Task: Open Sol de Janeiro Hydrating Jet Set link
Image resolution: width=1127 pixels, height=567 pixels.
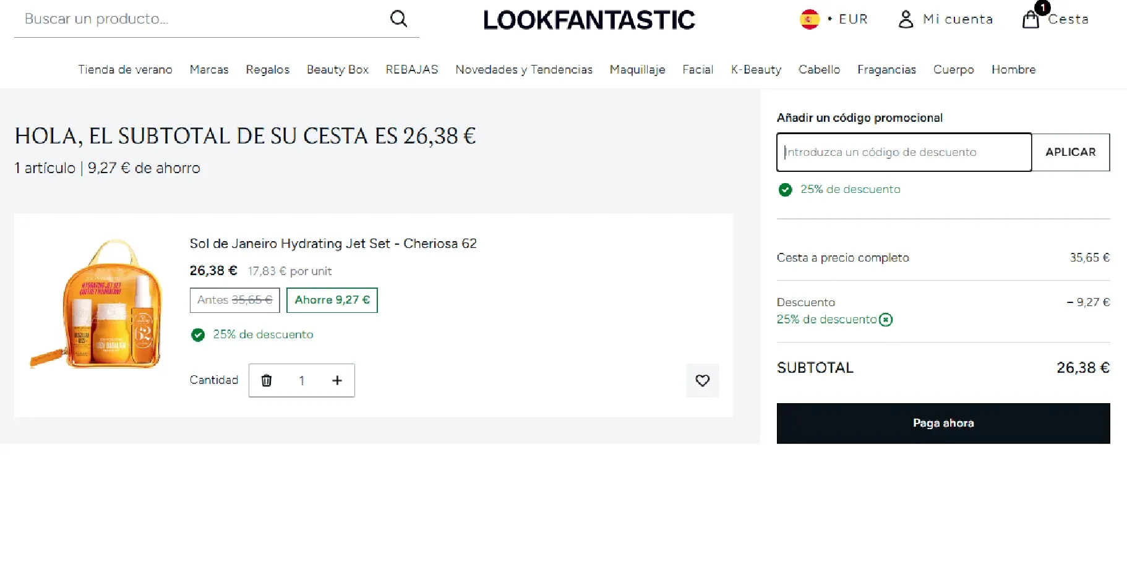Action: (x=333, y=244)
